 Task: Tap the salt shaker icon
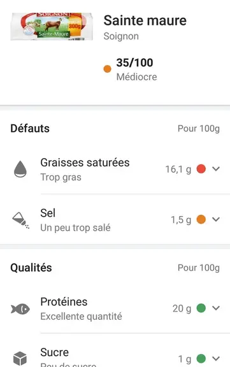(x=20, y=220)
